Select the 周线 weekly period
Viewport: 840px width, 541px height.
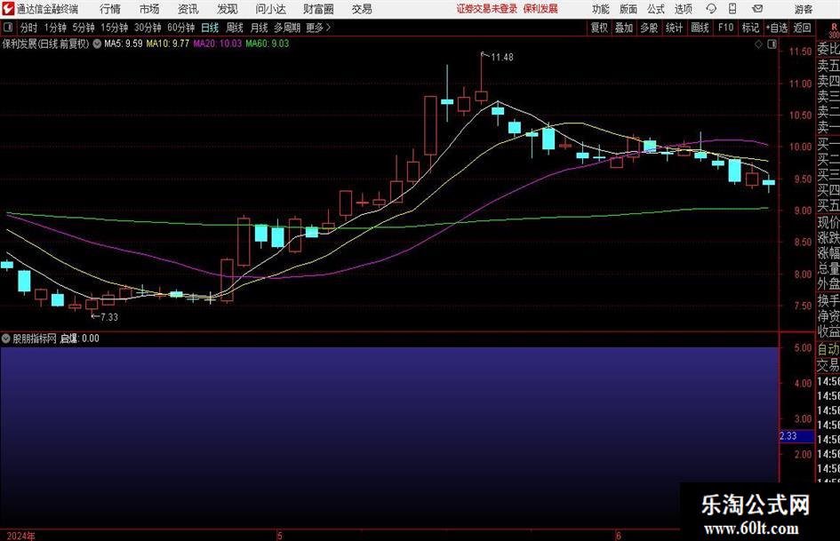coord(235,28)
